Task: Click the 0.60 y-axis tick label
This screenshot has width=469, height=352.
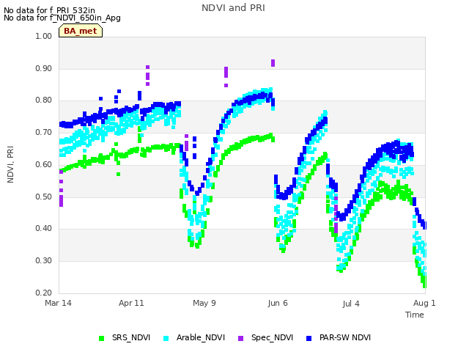Action: pos(44,164)
